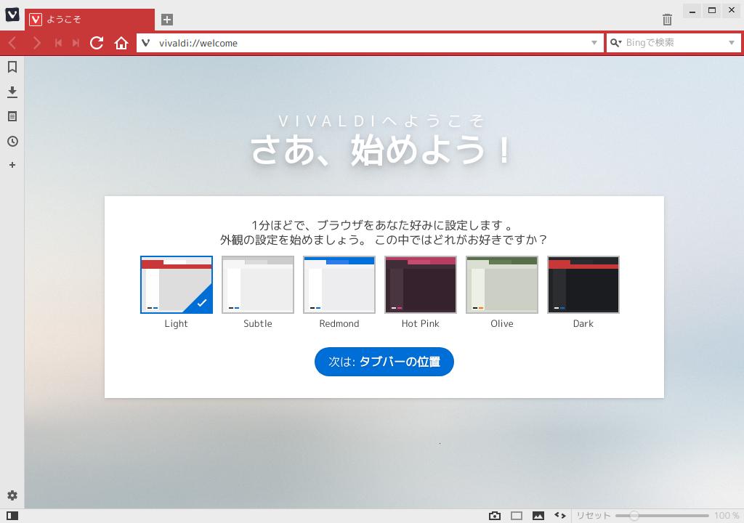Click the Redmond theme label

tap(339, 324)
